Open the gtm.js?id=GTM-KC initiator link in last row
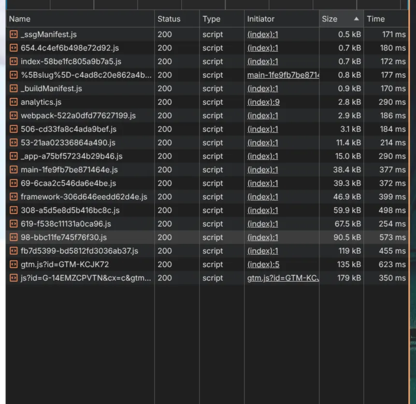416x404 pixels. (283, 278)
